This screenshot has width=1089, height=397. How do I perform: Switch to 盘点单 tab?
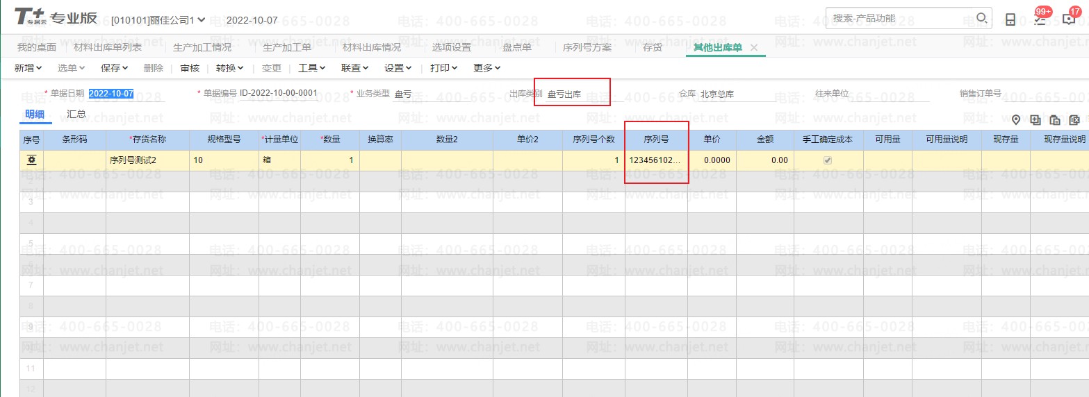pos(517,47)
